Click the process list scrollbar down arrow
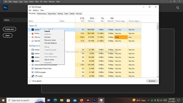183x103 pixels. [158, 76]
